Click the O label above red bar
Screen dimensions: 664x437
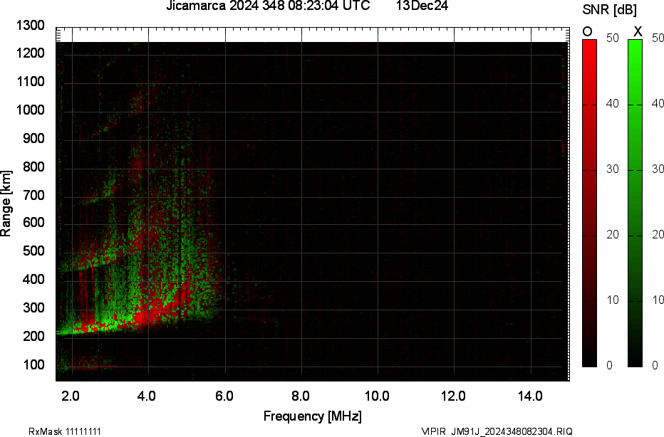pos(587,32)
